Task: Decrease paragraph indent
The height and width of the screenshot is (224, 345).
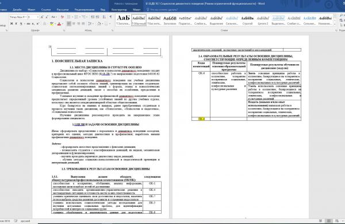Action: pyautogui.click(x=93, y=17)
